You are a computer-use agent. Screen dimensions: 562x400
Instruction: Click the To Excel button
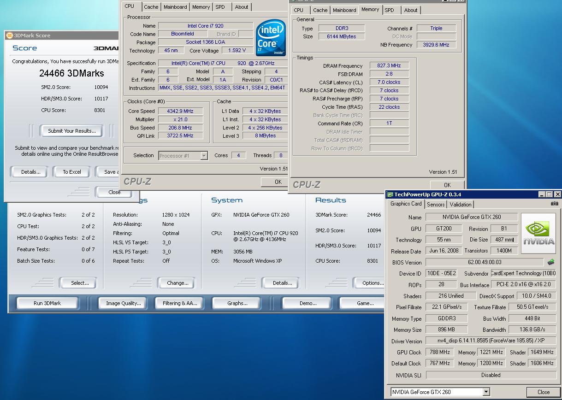[72, 172]
